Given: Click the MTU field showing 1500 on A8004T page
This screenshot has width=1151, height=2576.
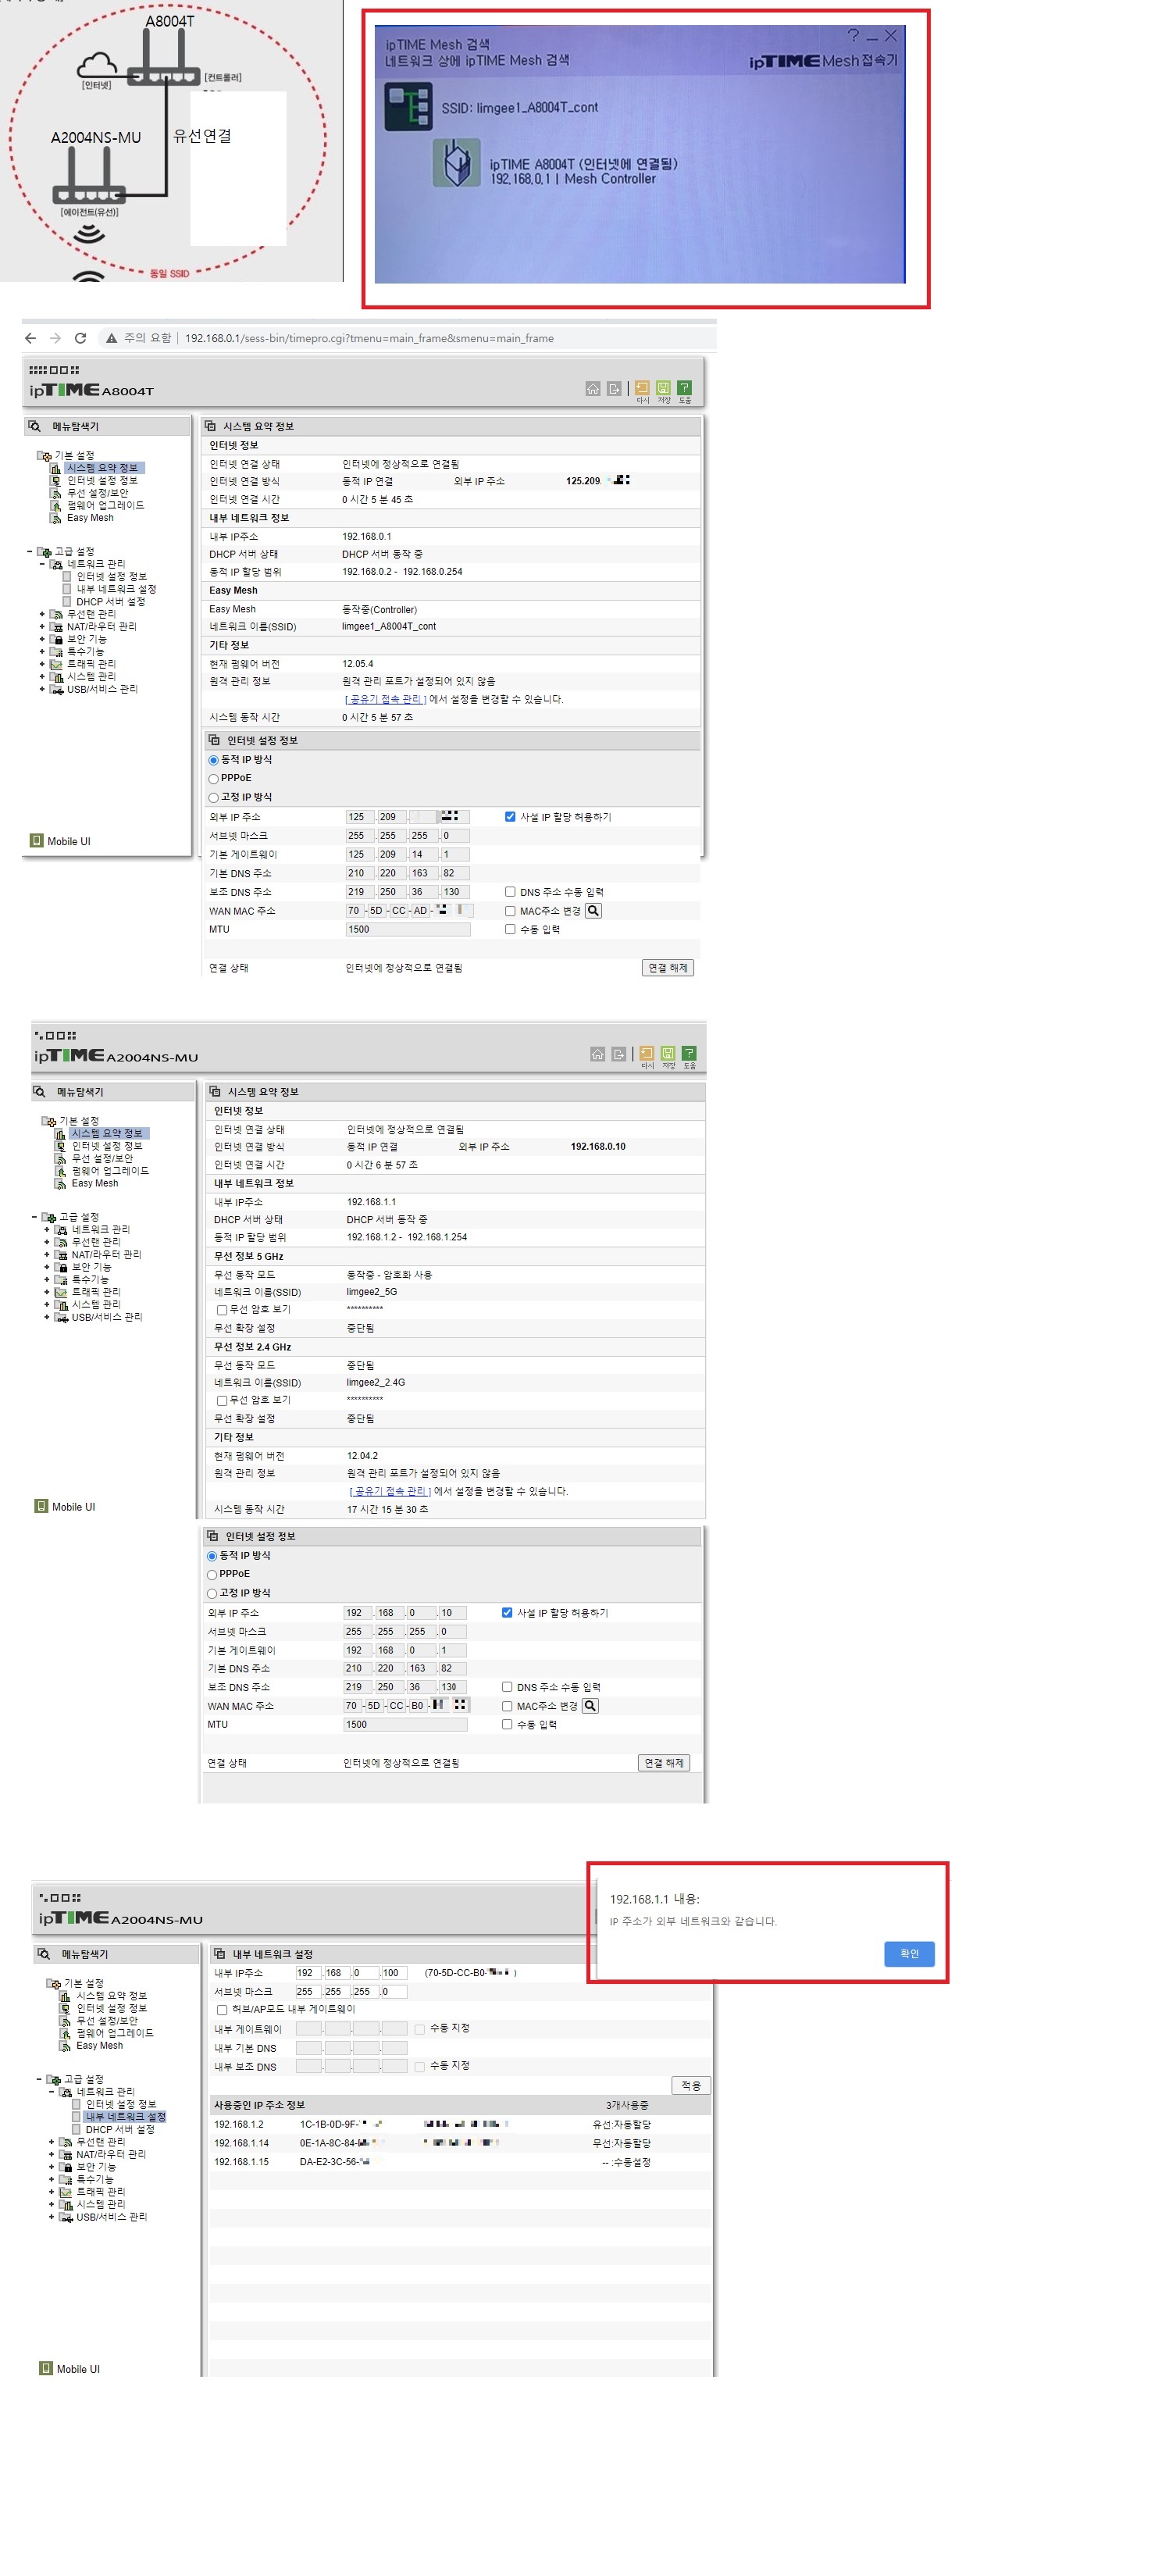Looking at the screenshot, I should [x=407, y=930].
